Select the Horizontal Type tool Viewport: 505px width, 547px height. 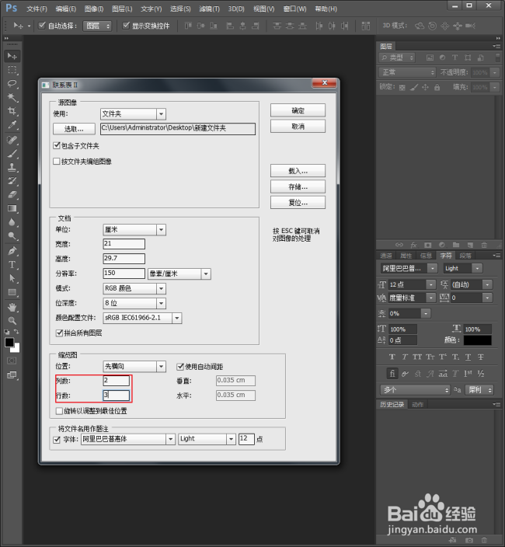(x=12, y=265)
